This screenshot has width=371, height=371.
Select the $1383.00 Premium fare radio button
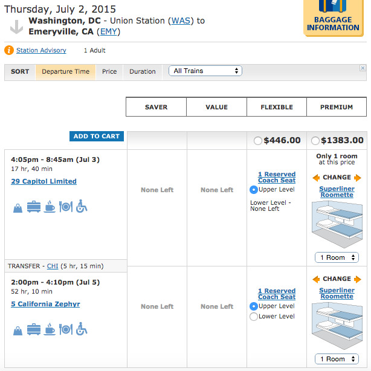[x=315, y=141]
